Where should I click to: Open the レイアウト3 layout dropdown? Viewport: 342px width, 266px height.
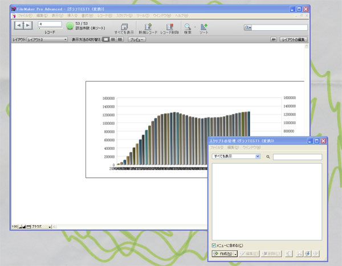pos(47,39)
